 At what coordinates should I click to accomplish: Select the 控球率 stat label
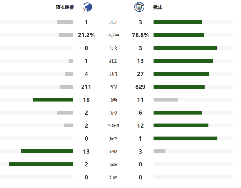113,35
